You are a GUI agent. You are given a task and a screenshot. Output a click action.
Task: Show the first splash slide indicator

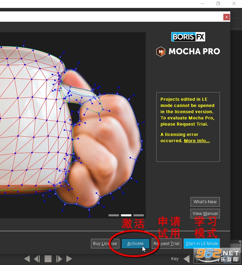[x=114, y=215]
